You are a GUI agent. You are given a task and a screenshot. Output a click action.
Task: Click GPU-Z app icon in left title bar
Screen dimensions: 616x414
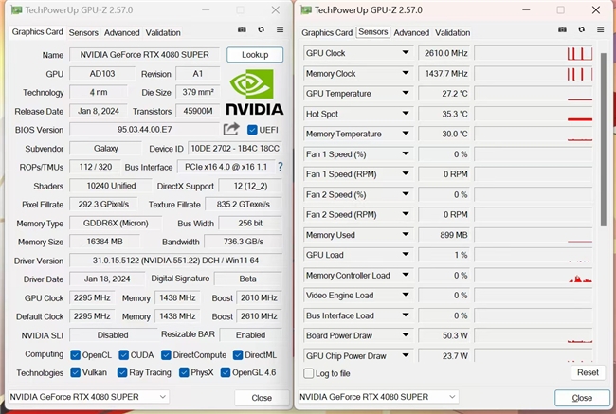[x=16, y=9]
